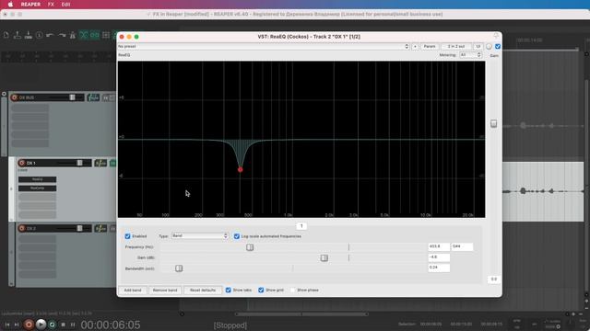Arm record on OX 2 track

point(21,228)
